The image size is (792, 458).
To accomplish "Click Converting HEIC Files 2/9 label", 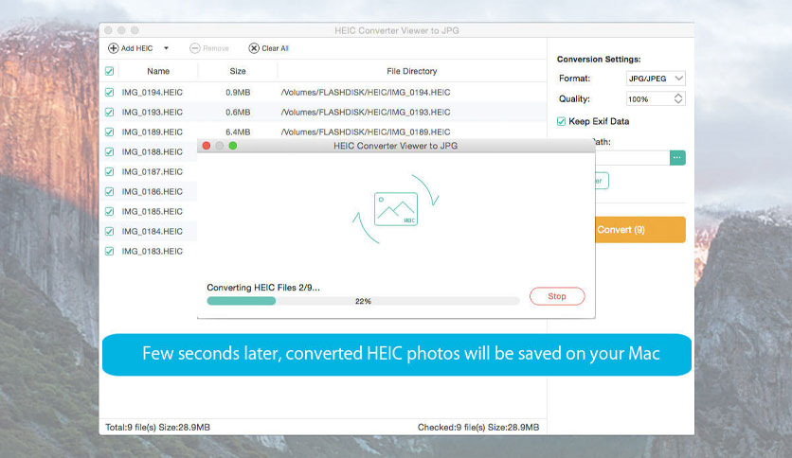I will coord(263,288).
